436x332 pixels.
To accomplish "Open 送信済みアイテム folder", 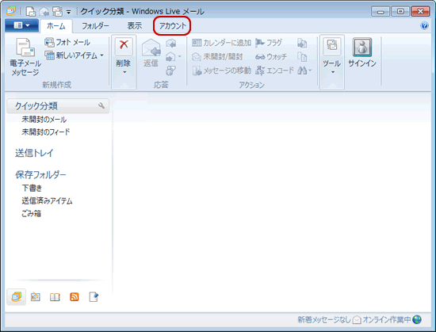I will tap(47, 201).
